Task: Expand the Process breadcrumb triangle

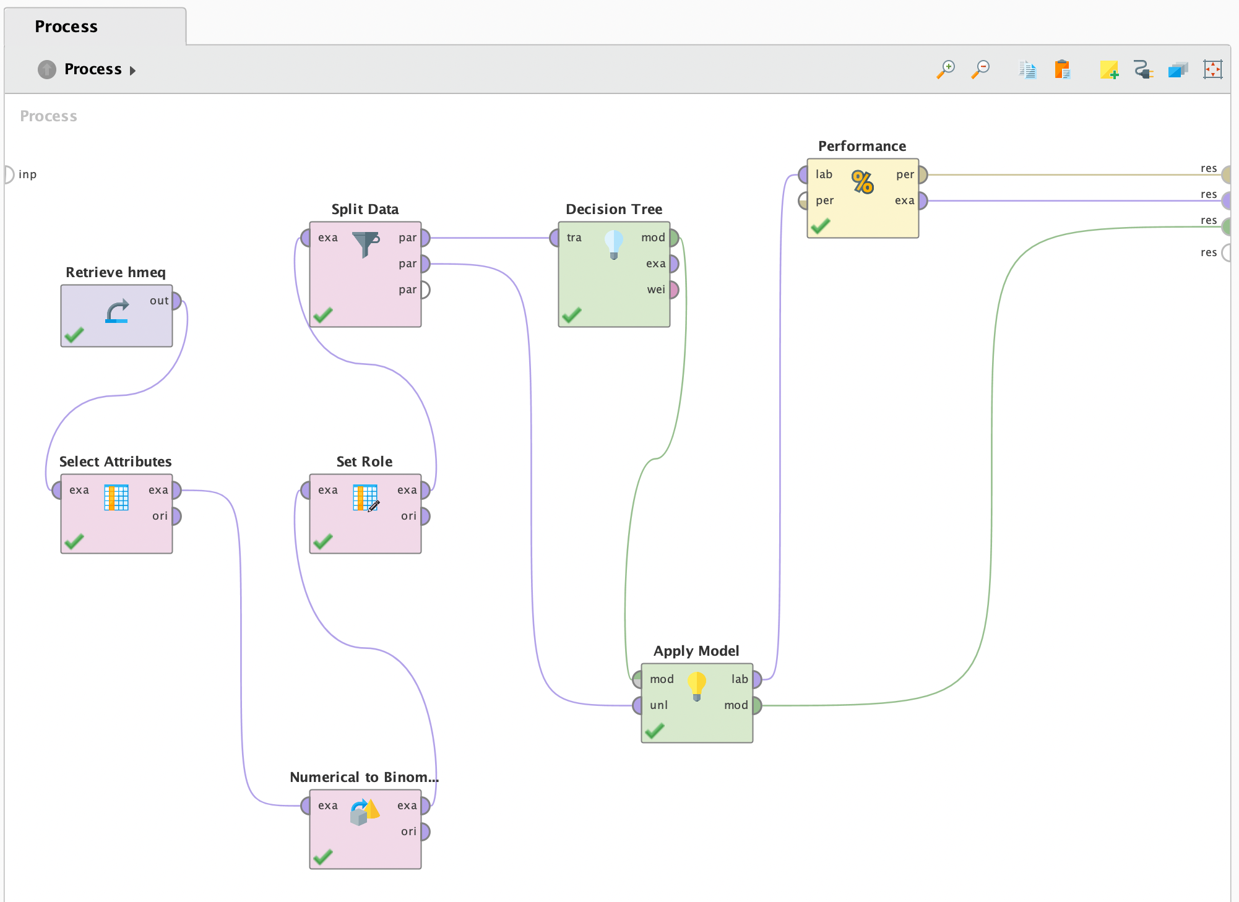Action: tap(132, 71)
